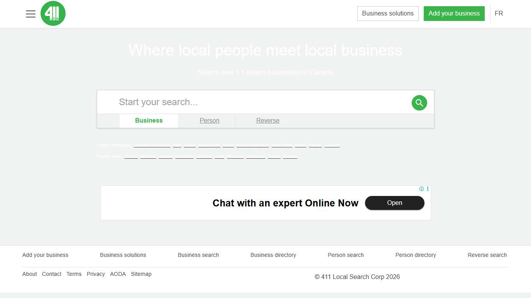
Task: Click the green 411.ca logo
Action: (x=53, y=14)
